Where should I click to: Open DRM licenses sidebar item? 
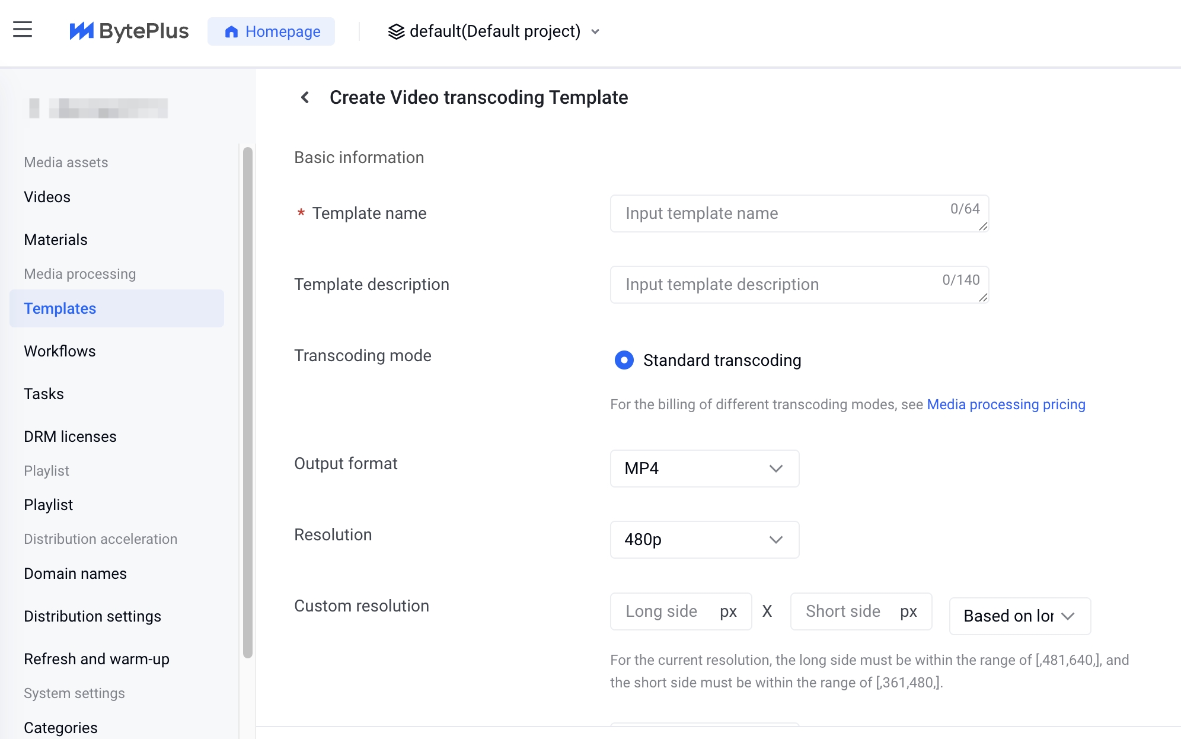70,437
